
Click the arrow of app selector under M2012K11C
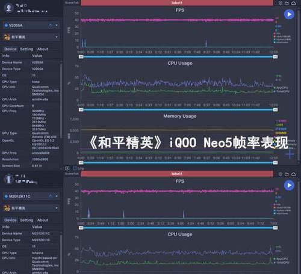[57, 208]
